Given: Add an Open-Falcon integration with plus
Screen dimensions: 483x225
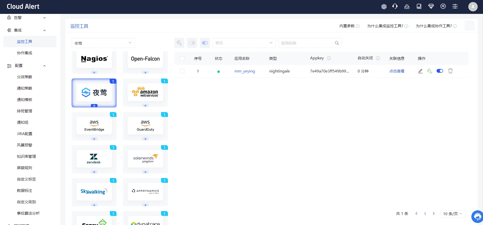Looking at the screenshot, I should (145, 72).
